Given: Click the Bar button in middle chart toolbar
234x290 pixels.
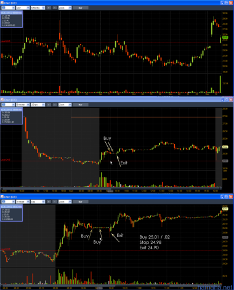Looking at the screenshot, I should (81, 105).
